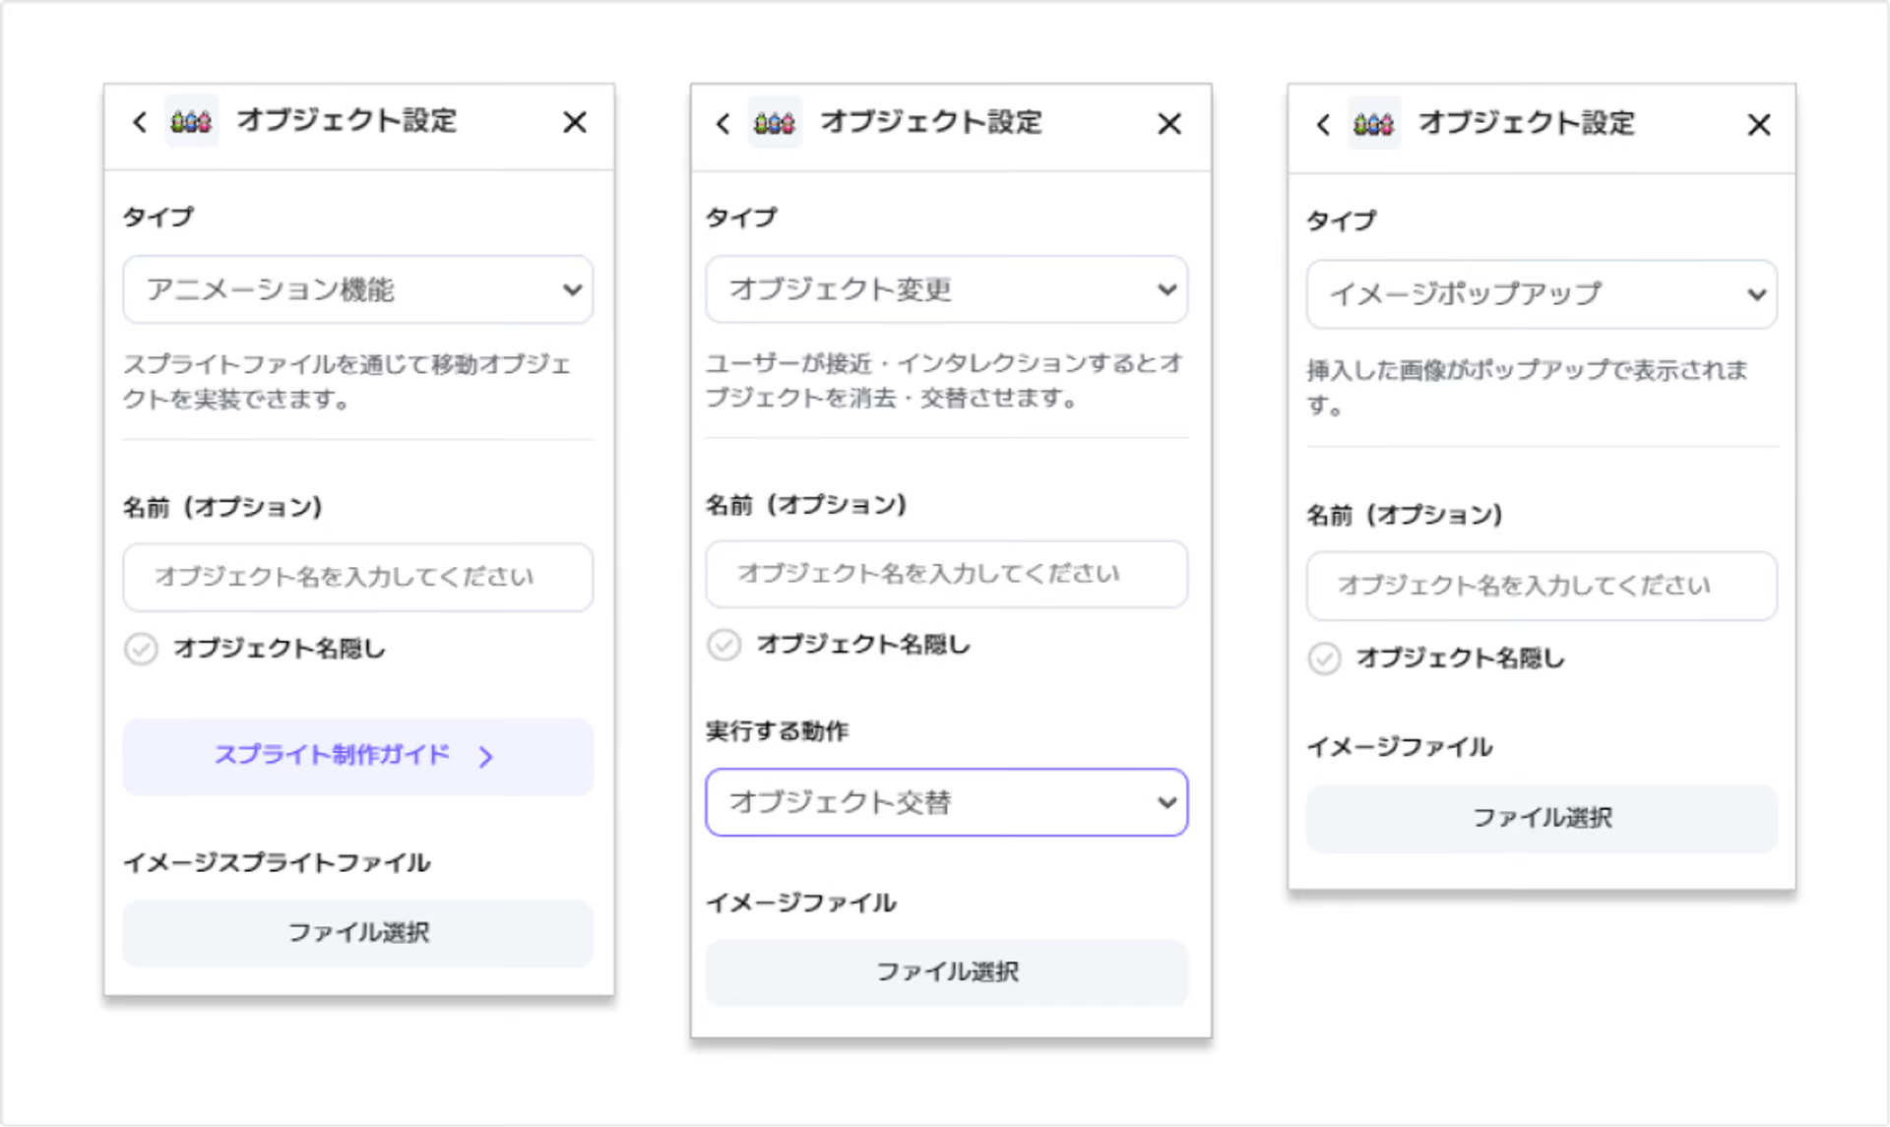Toggle オブジェクト名隠し in image popup panel
The image size is (1890, 1127).
click(1324, 658)
